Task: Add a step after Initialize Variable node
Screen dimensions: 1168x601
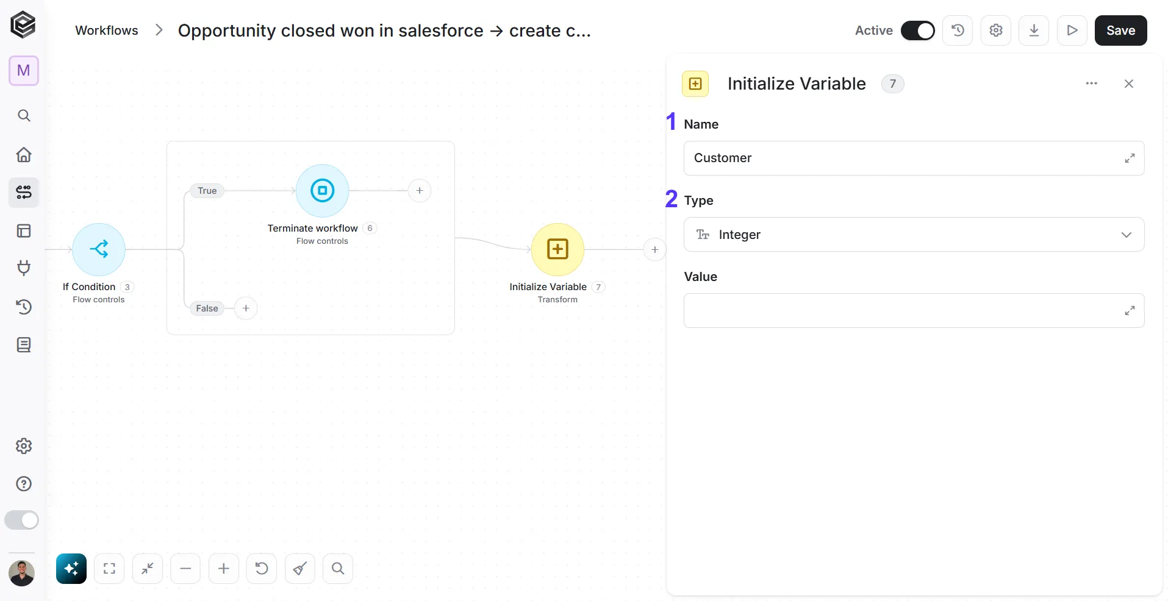Action: (654, 249)
